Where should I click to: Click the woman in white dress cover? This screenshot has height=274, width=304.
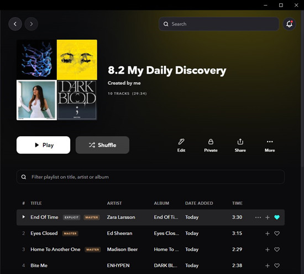coord(36,100)
